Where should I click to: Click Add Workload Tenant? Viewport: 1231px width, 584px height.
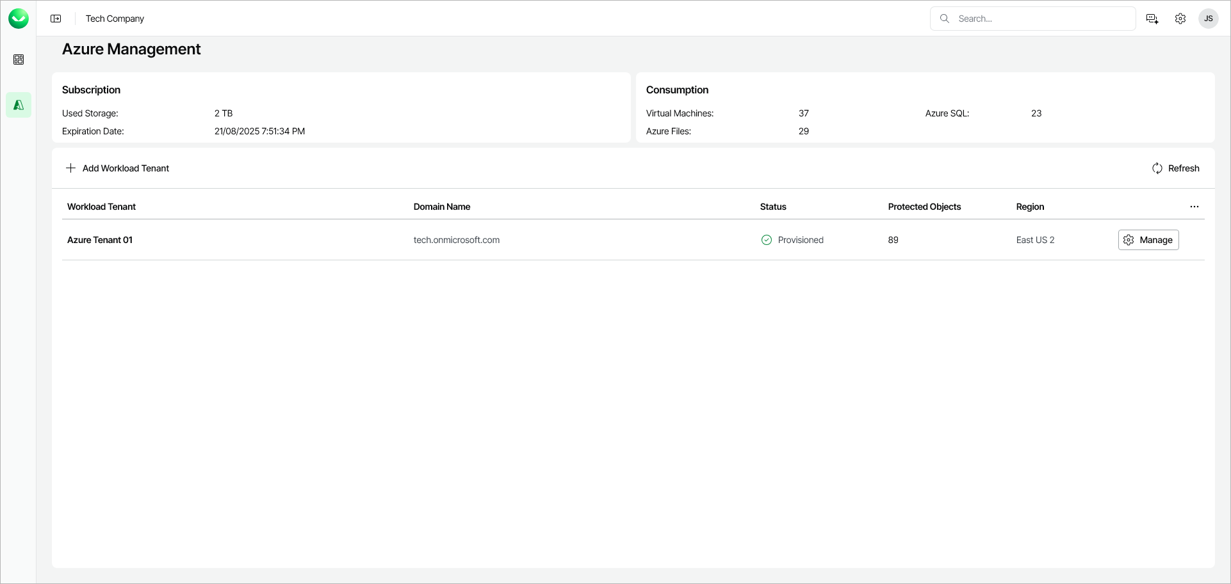tap(118, 168)
